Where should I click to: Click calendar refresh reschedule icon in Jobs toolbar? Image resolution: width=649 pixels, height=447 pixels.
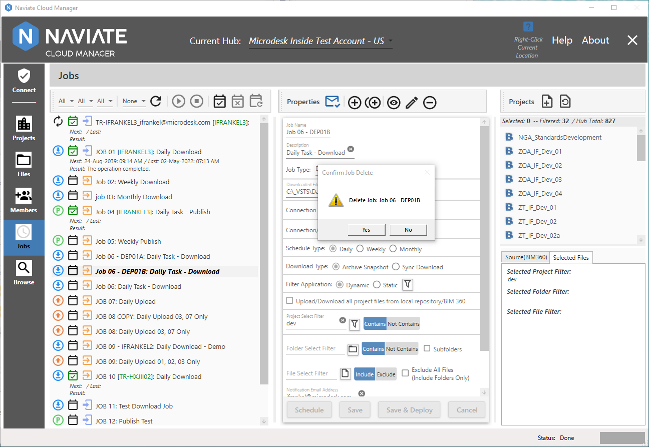[256, 101]
